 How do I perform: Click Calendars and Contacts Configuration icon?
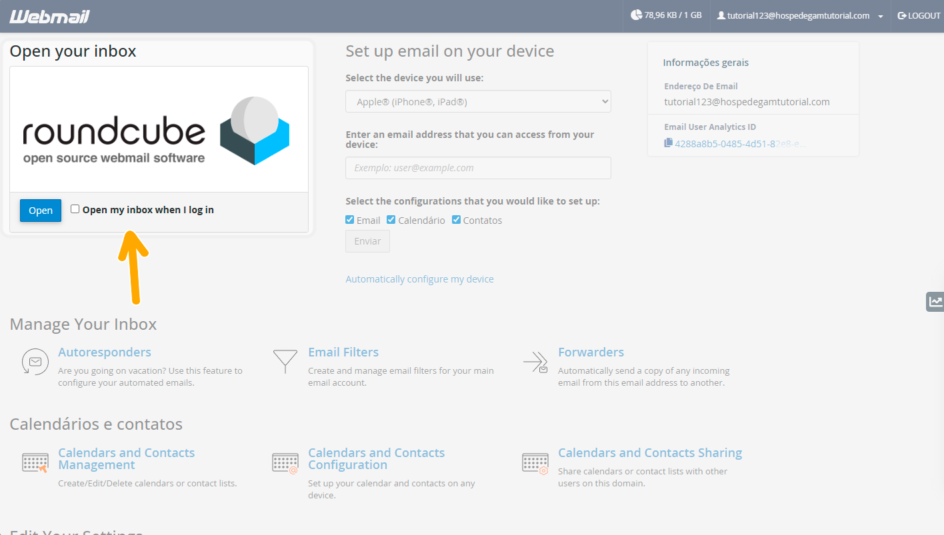pyautogui.click(x=285, y=462)
